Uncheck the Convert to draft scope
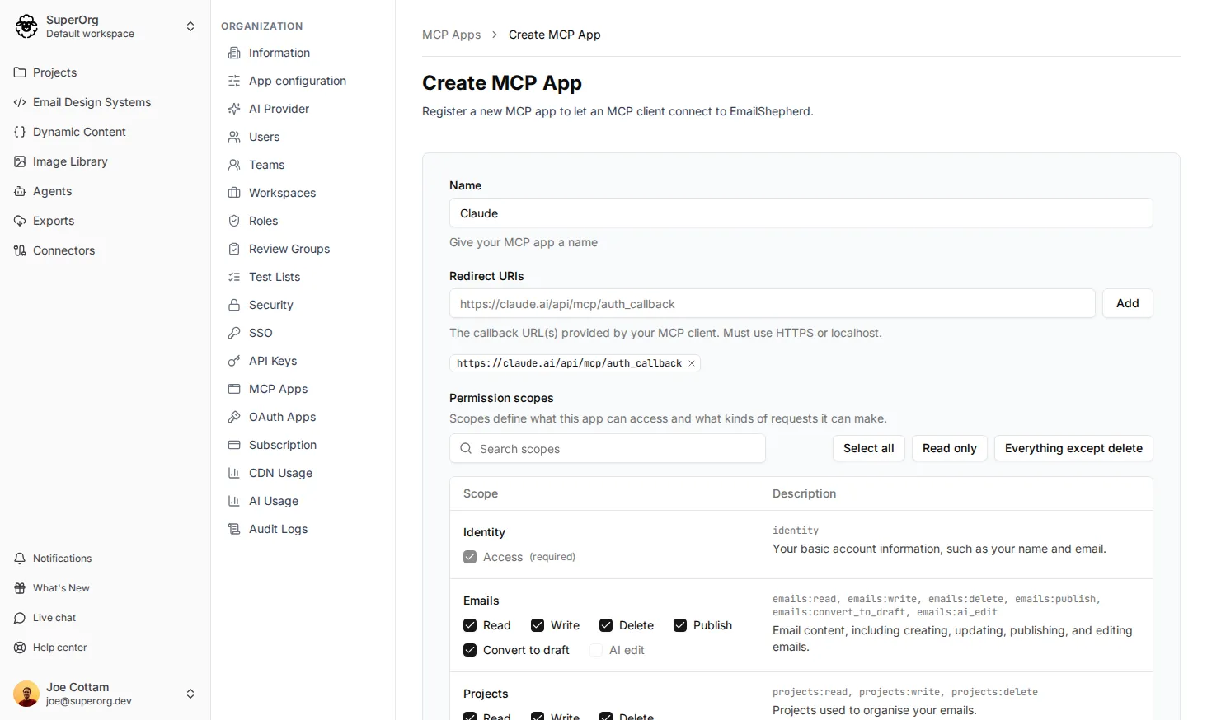 (x=470, y=650)
